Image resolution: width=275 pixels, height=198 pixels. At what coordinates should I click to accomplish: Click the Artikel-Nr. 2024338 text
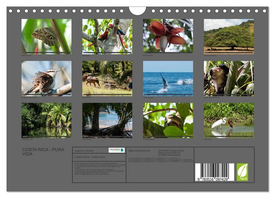pos(84,151)
